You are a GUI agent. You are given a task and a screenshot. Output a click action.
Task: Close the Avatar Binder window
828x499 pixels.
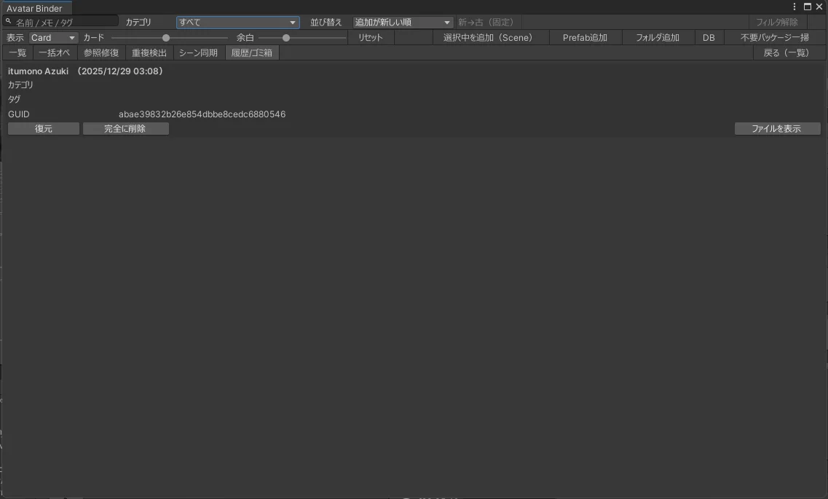819,7
